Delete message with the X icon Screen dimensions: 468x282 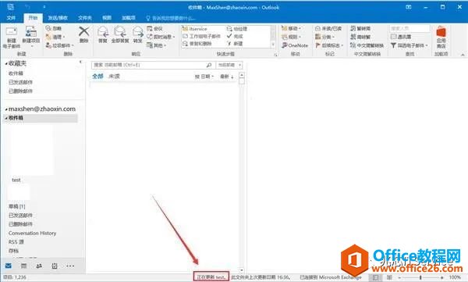coord(84,31)
